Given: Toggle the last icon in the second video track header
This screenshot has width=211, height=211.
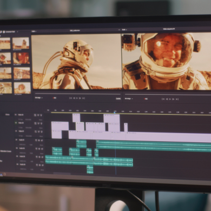Looking at the screenshot, I should (41, 123).
